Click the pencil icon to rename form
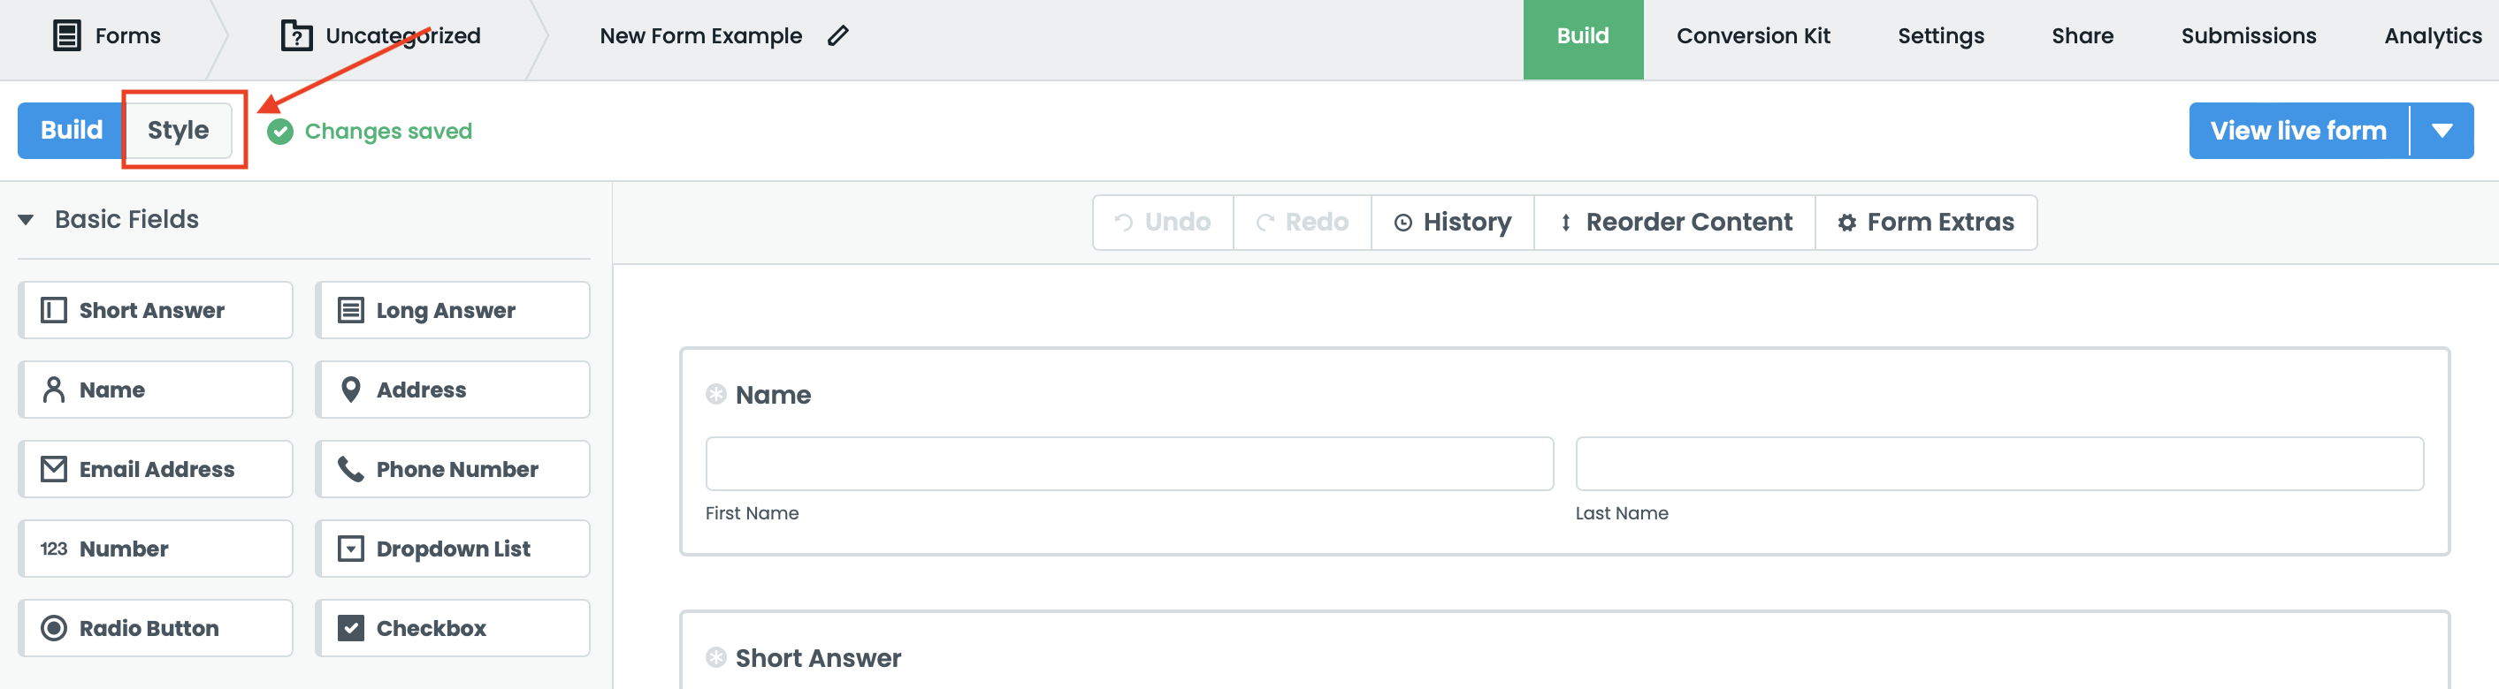This screenshot has height=689, width=2499. pyautogui.click(x=838, y=36)
